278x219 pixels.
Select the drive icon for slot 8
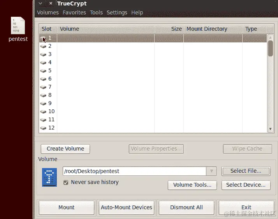[43, 95]
